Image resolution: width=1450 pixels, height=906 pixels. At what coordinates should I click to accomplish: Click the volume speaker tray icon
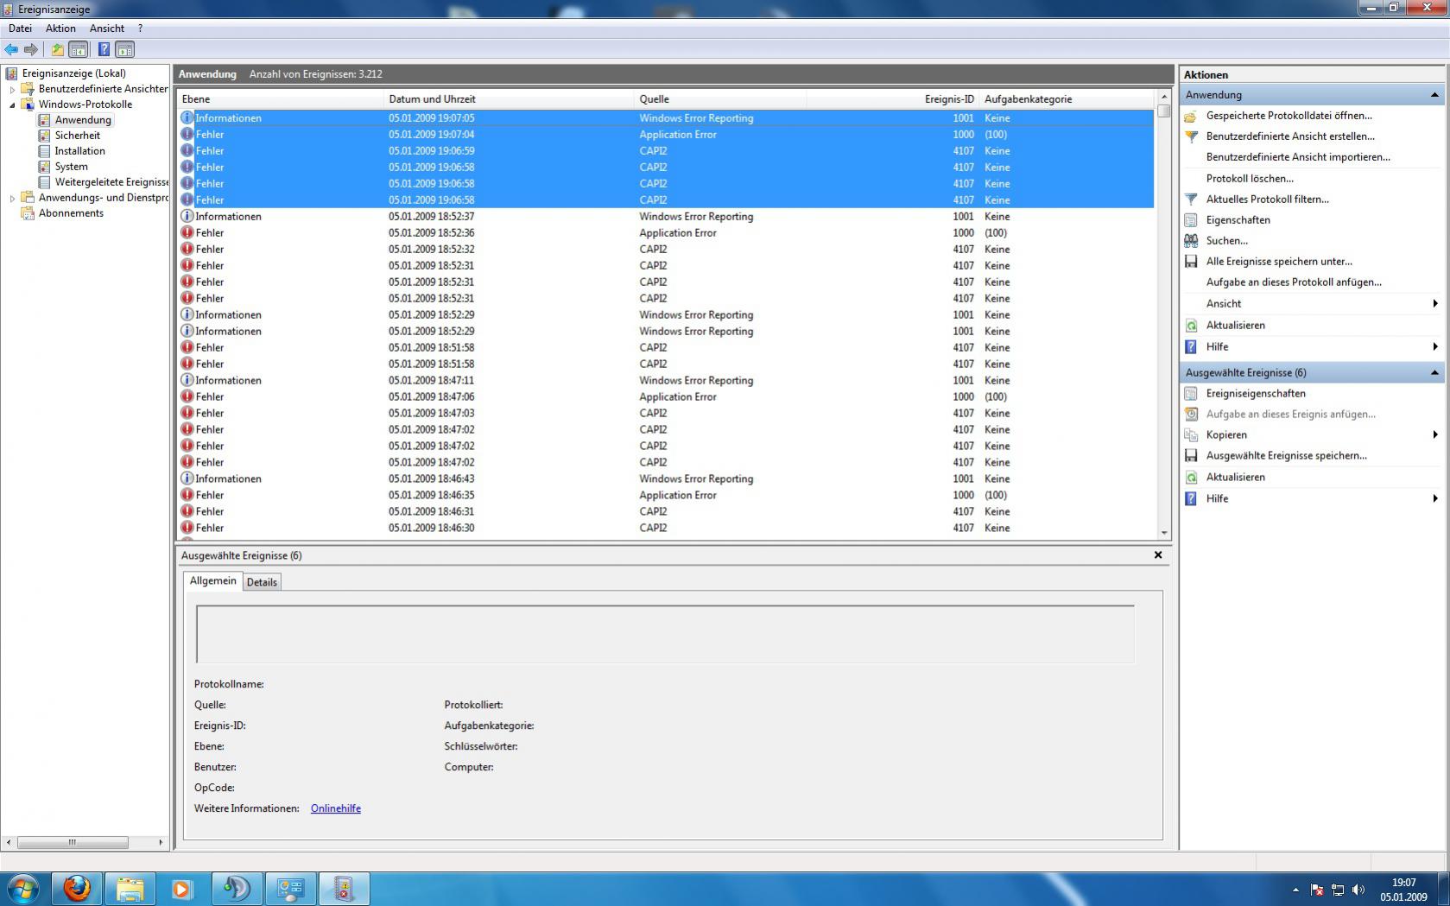pos(1358,890)
